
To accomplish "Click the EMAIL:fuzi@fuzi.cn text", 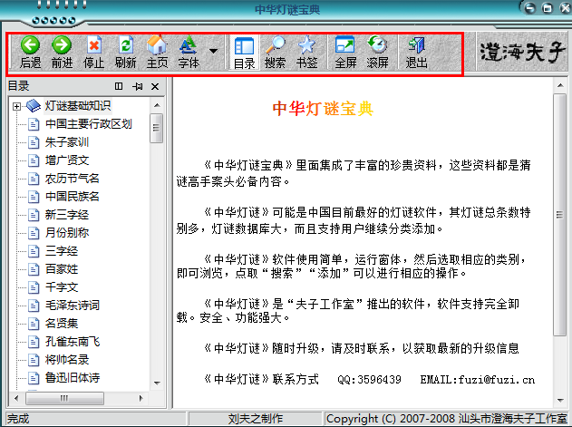I will click(x=478, y=380).
